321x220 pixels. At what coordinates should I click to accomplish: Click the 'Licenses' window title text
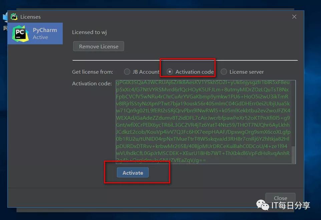[30, 17]
